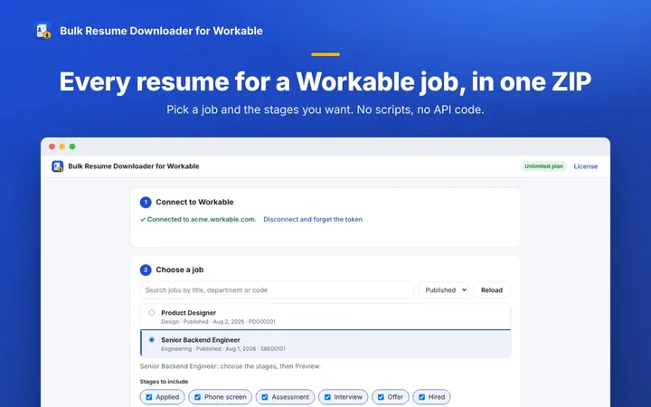Click the green maximize window dot
Screen dimensions: 651x407
point(72,147)
